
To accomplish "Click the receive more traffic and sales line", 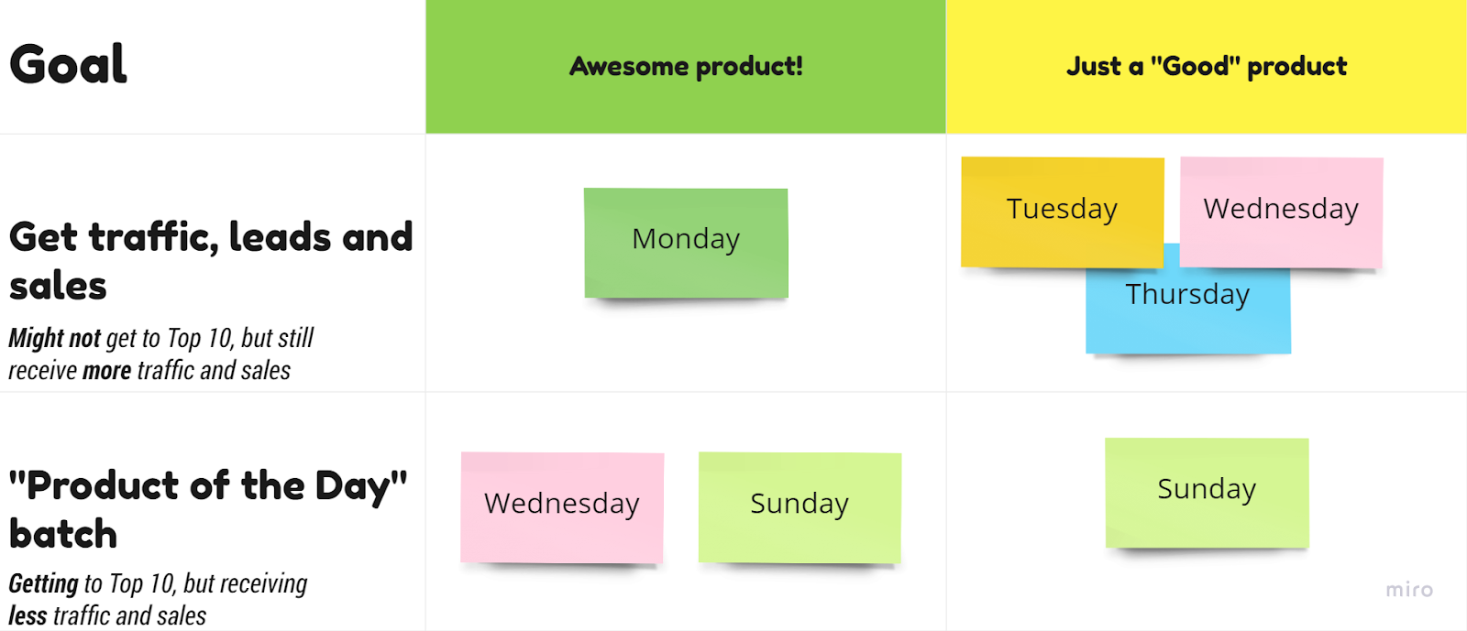I will tap(149, 371).
